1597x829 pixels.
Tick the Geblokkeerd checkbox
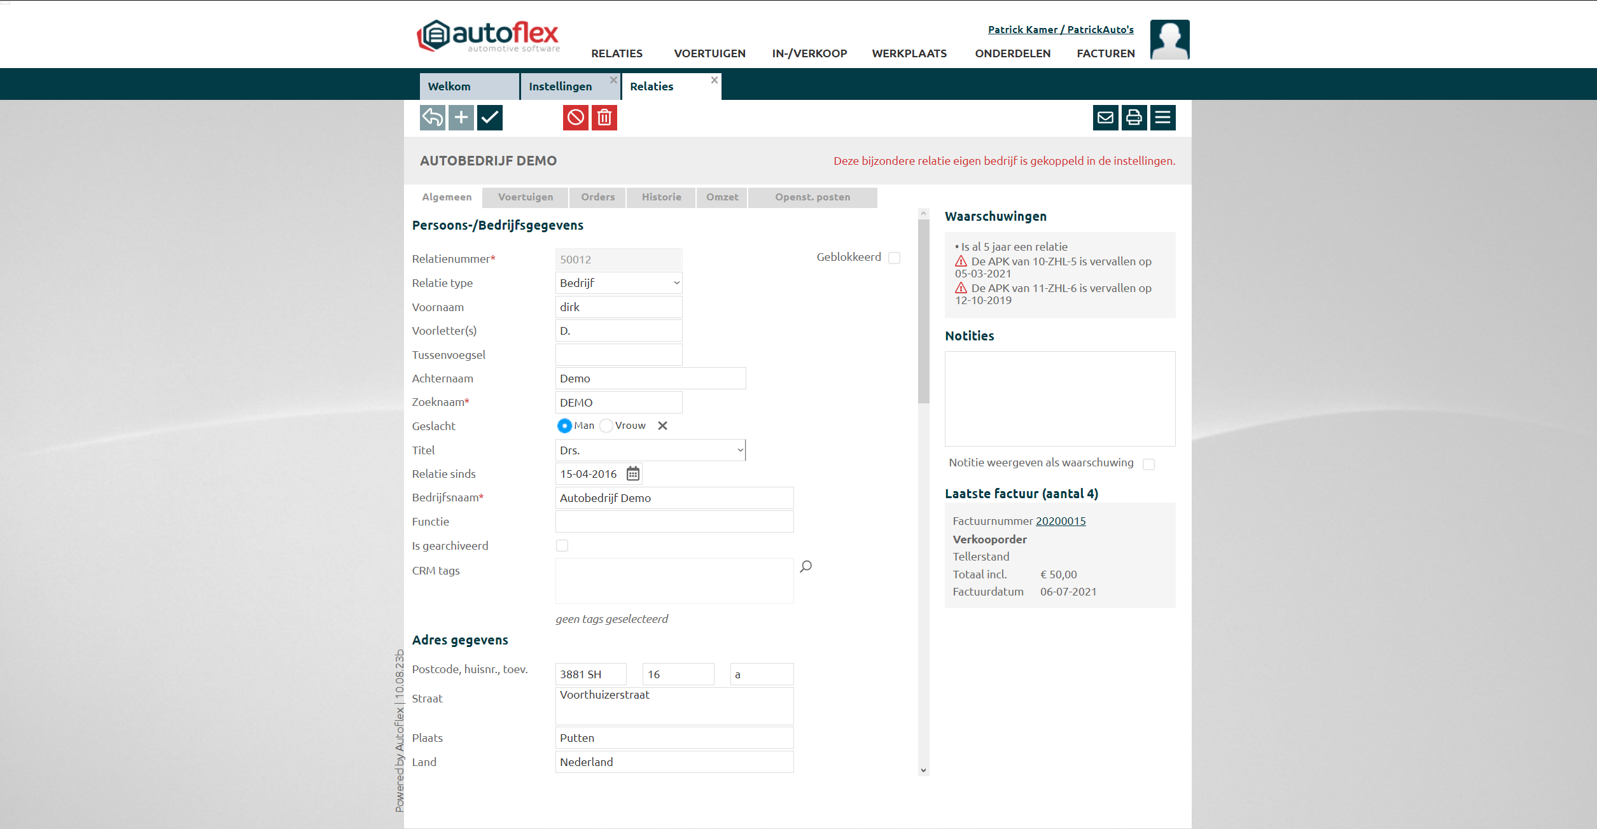(x=894, y=258)
